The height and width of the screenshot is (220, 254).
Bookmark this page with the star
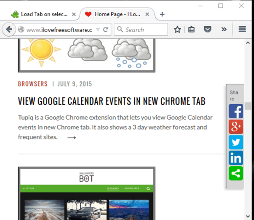click(x=177, y=29)
